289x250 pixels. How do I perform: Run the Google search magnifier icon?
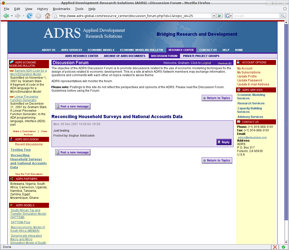pos(283,15)
